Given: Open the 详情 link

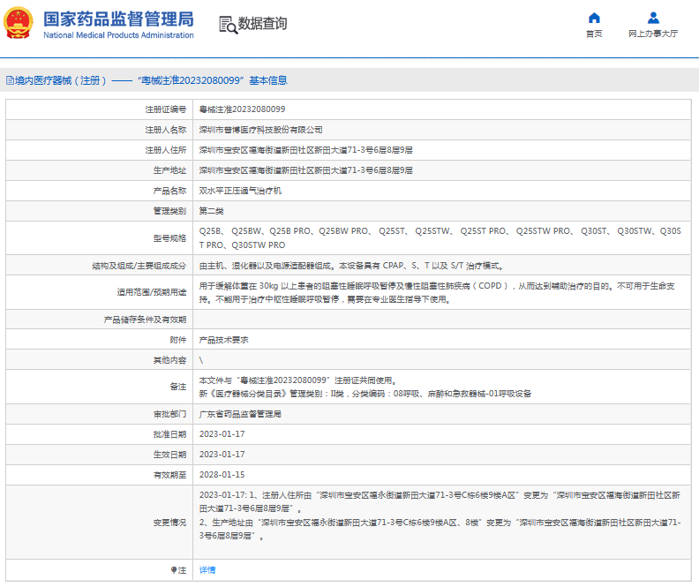Looking at the screenshot, I should coord(207,570).
